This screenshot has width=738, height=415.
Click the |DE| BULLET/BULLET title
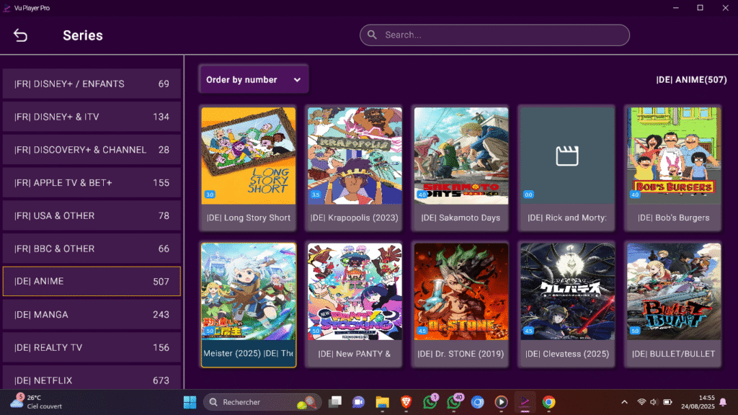click(674, 354)
